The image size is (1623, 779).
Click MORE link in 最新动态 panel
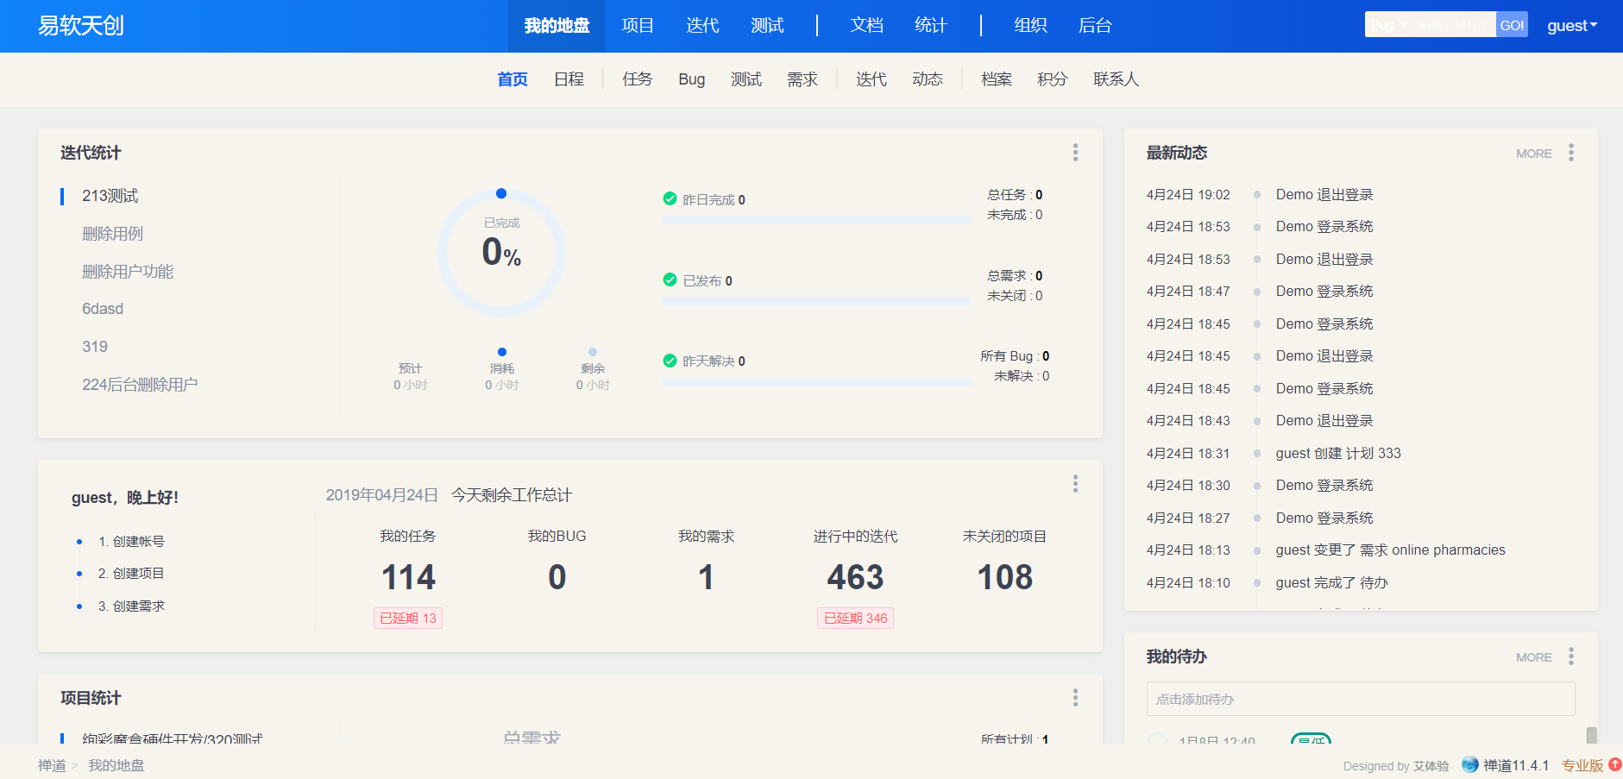1533,154
